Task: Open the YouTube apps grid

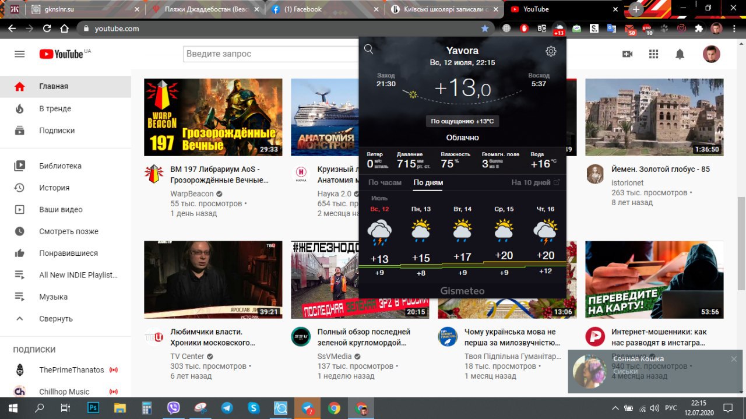Action: [x=653, y=54]
